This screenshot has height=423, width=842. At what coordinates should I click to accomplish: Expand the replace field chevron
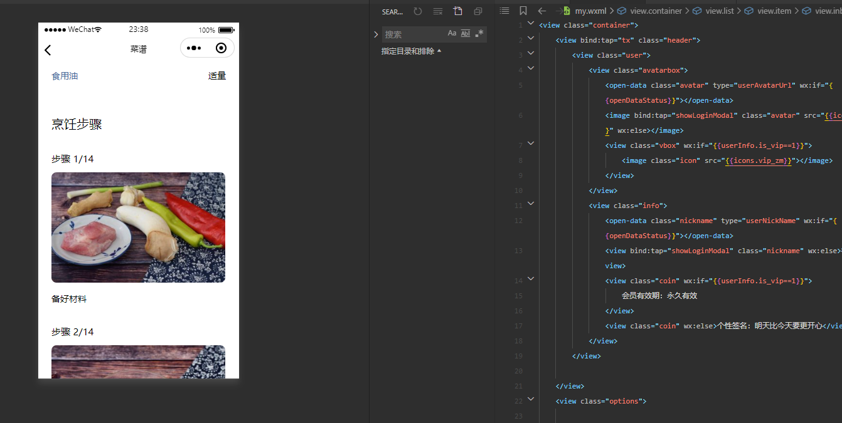click(376, 34)
